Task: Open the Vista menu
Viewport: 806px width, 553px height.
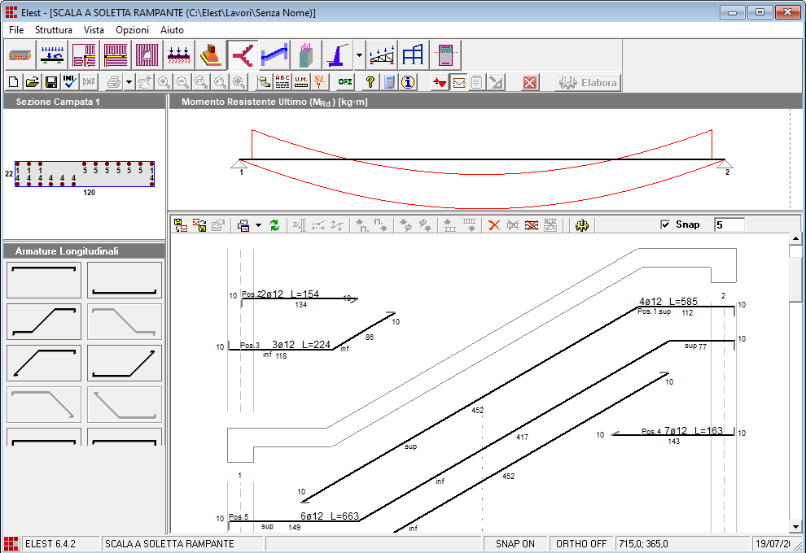Action: tap(94, 29)
